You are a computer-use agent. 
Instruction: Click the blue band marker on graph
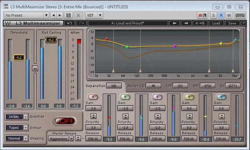tap(236, 40)
